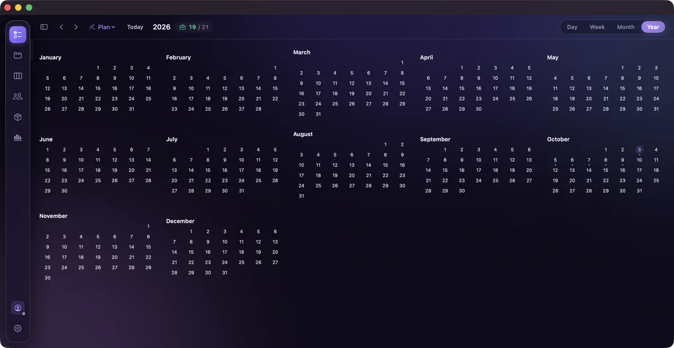
Task: Select the Year view tab
Action: tap(653, 27)
